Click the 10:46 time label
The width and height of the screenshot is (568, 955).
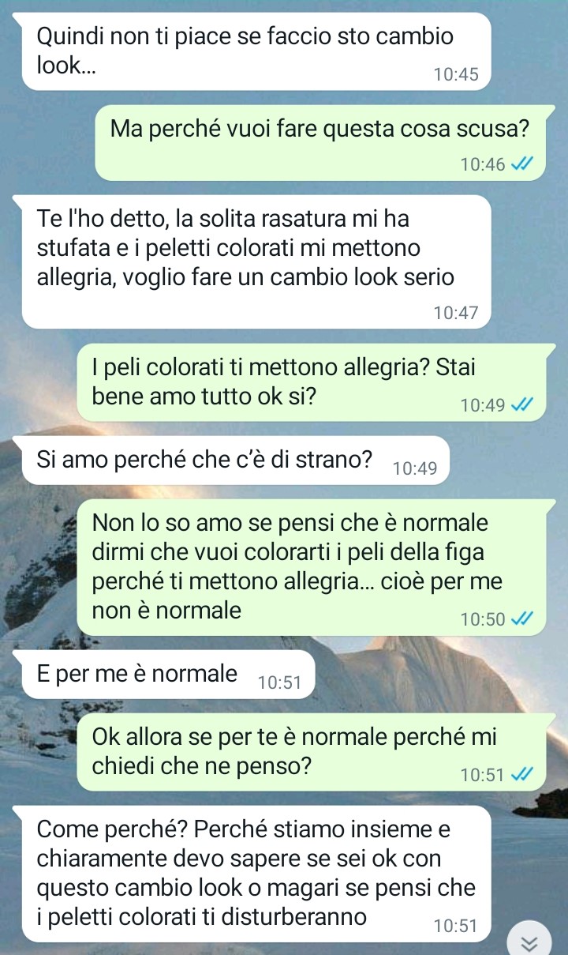484,164
